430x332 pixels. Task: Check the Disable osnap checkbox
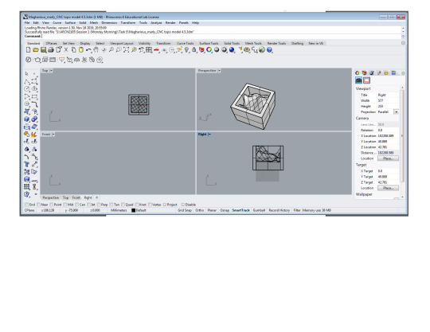pos(182,205)
